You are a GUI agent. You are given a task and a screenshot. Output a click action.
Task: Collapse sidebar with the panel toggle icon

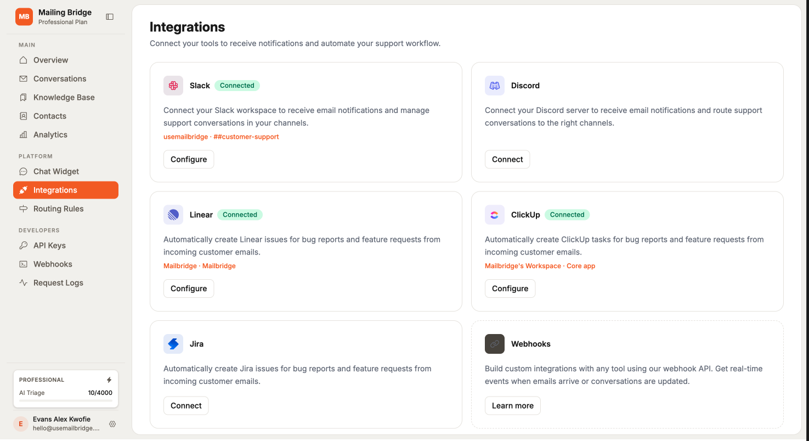click(x=110, y=17)
